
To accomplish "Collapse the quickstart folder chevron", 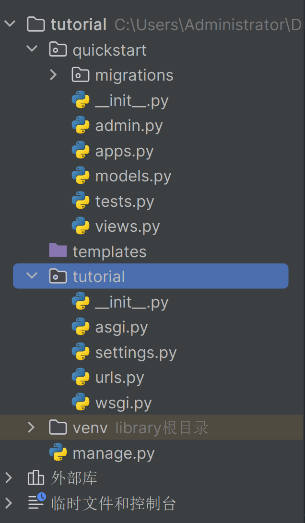I will tap(32, 49).
